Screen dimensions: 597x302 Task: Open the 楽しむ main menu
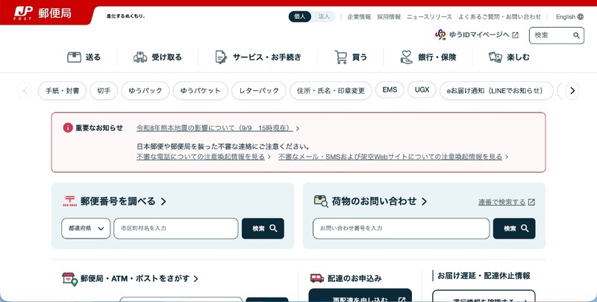(x=509, y=57)
